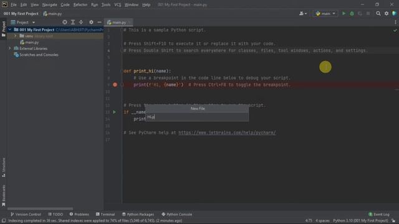Open Search Everywhere magnifier icon
The width and height of the screenshot is (399, 224).
pyautogui.click(x=378, y=14)
